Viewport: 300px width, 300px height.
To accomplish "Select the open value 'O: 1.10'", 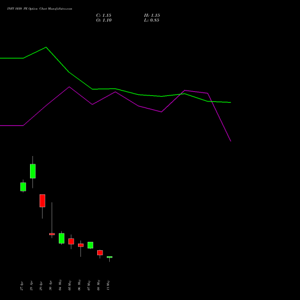I will 104,20.
